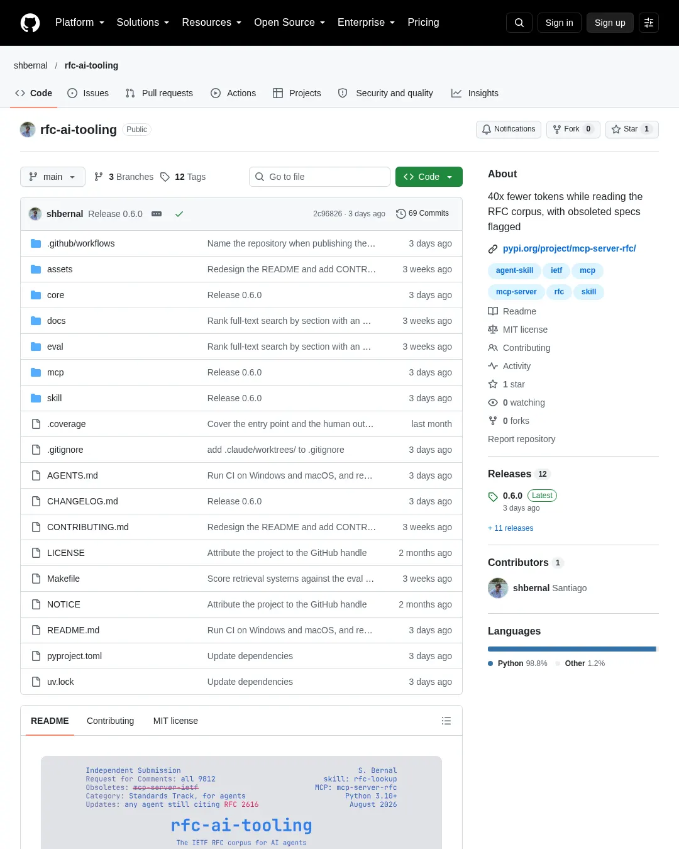Open the ietf topic tag
The height and width of the screenshot is (849, 679).
point(556,270)
